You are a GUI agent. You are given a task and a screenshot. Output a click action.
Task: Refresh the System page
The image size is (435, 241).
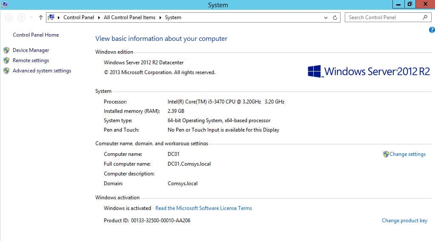pyautogui.click(x=335, y=17)
